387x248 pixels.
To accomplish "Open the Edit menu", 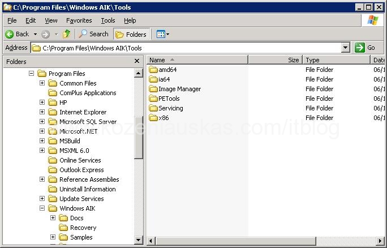I will 31,20.
